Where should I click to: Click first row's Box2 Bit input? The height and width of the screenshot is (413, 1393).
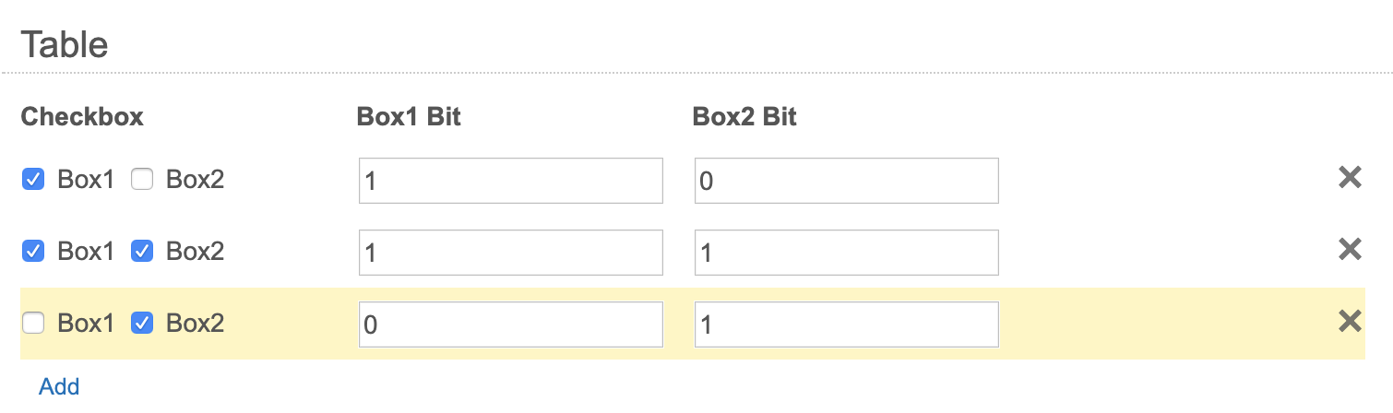[x=846, y=181]
